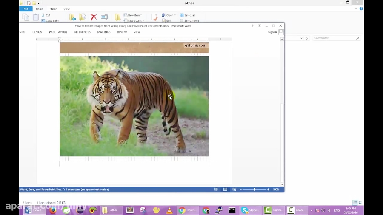Open the VIEW tab in Word
This screenshot has width=383, height=215.
pyautogui.click(x=137, y=32)
